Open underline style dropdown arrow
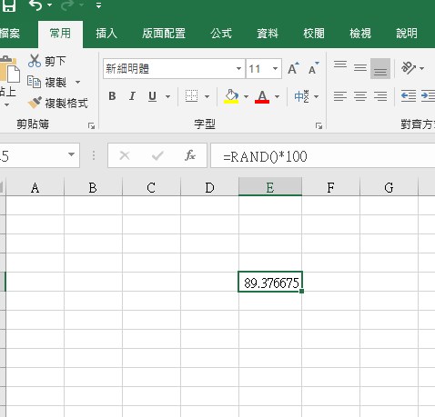The image size is (435, 417). pyautogui.click(x=167, y=96)
